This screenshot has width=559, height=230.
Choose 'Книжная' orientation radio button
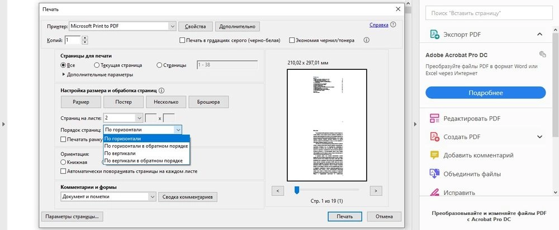click(64, 162)
